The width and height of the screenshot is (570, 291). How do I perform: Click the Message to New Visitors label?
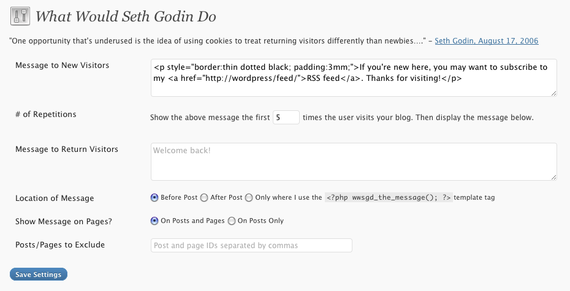coord(62,65)
